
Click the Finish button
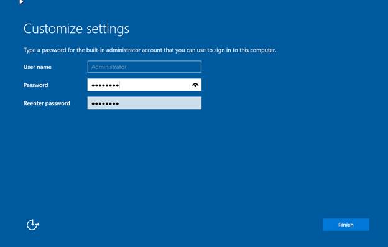[x=346, y=225]
